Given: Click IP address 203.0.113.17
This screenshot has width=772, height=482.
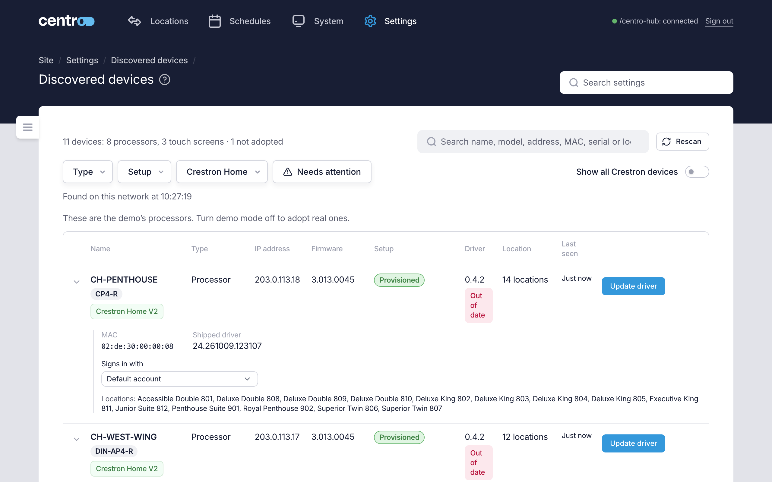Looking at the screenshot, I should [277, 437].
